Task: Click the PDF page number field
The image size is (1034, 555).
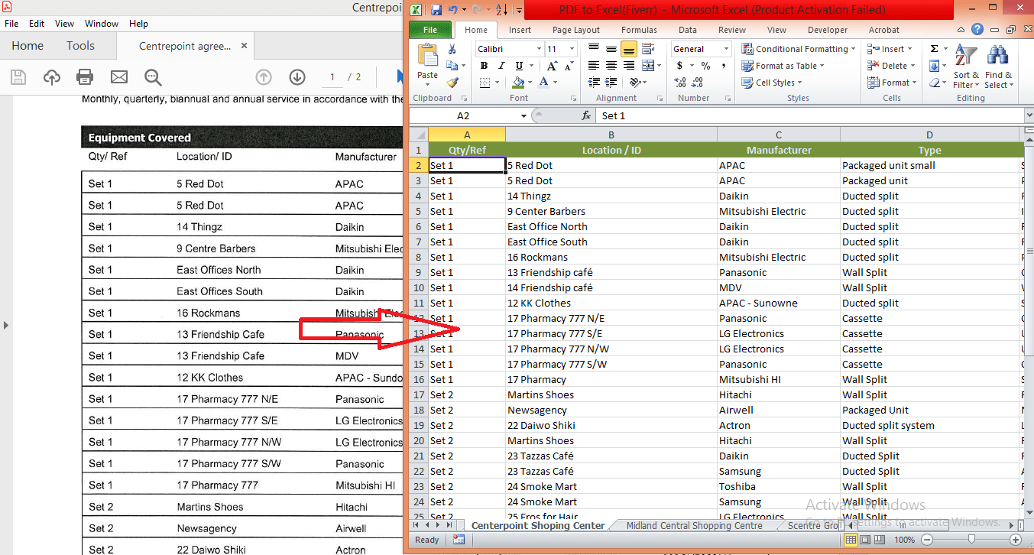Action: tap(332, 77)
